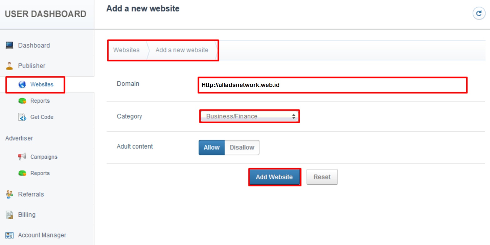This screenshot has width=490, height=245.
Task: Open Publisher Reports in sidebar
Action: (x=40, y=101)
